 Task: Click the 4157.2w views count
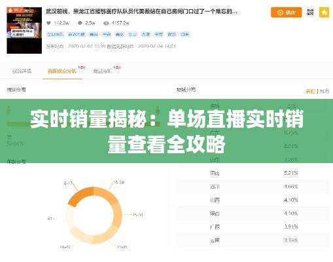click(120, 23)
